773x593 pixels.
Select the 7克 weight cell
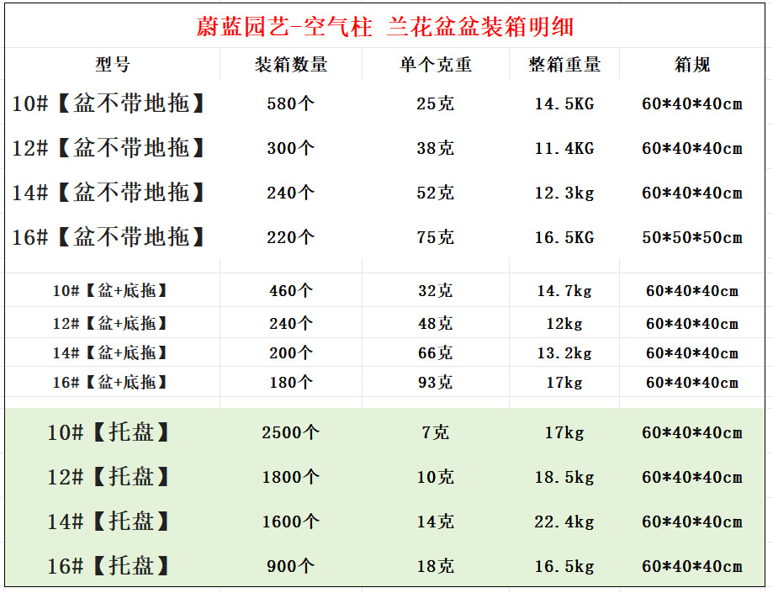pos(436,432)
